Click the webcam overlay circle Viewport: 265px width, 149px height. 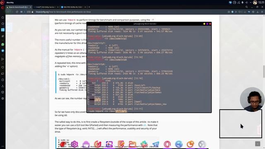click(252, 99)
